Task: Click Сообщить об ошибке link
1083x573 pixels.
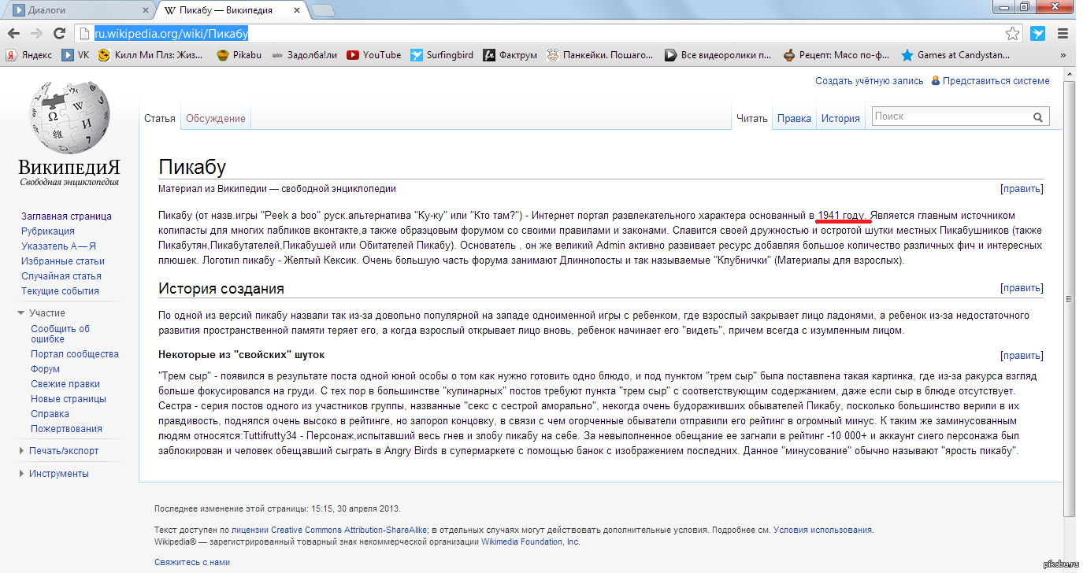Action: 60,334
